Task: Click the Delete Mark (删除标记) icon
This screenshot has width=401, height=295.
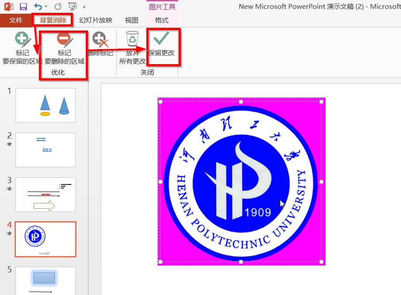Action: pyautogui.click(x=100, y=44)
